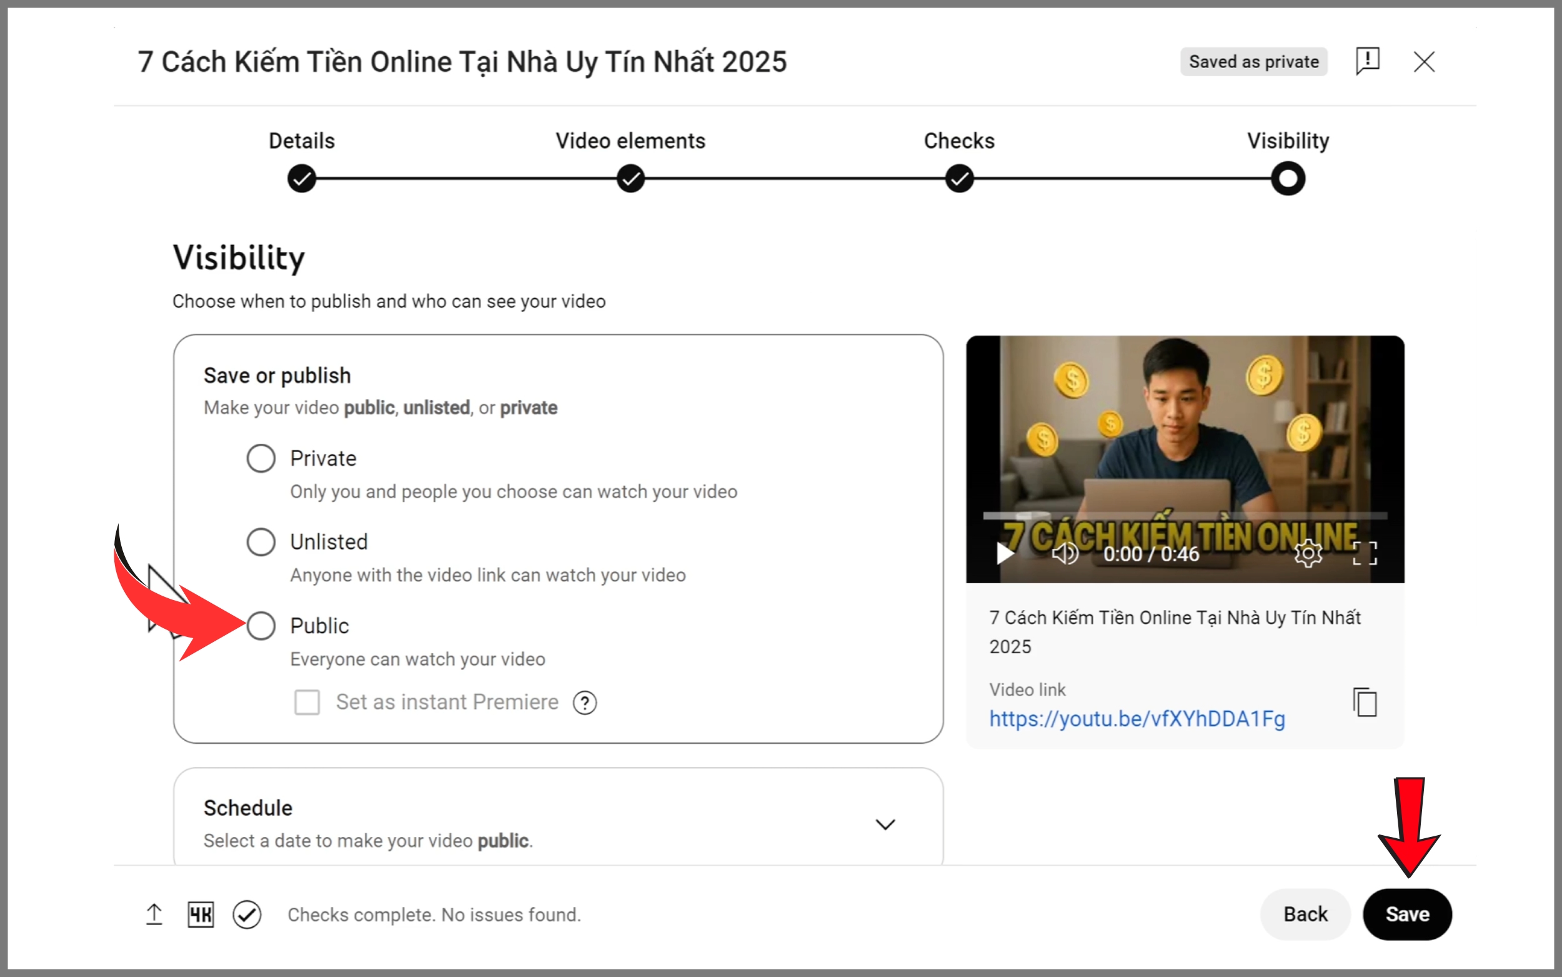The height and width of the screenshot is (977, 1562).
Task: Select the Public radio button
Action: [x=261, y=626]
